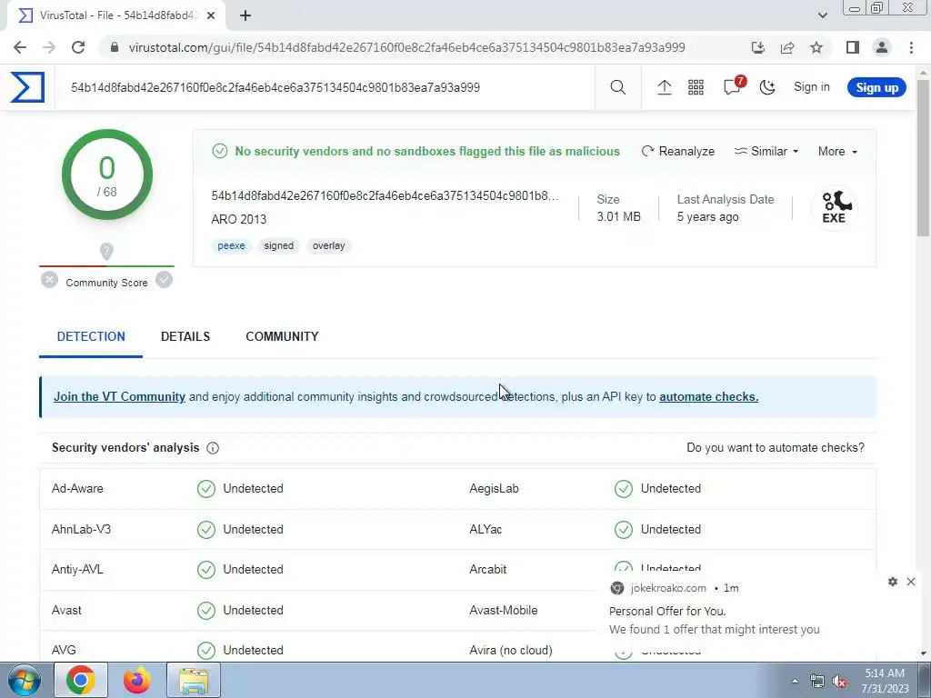
Task: Show hidden tray icons arrow
Action: tap(795, 682)
